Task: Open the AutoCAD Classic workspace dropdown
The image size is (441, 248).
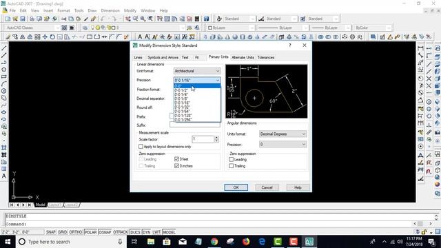Action: click(32, 28)
